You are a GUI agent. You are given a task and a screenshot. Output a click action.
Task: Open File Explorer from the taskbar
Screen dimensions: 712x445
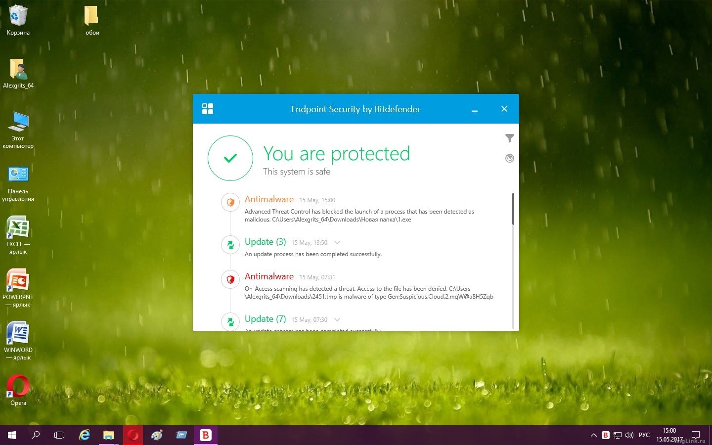[109, 435]
